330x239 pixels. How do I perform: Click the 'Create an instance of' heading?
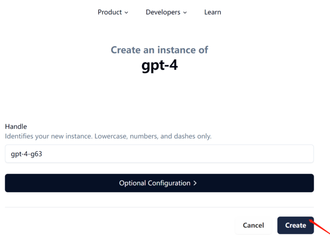click(159, 50)
